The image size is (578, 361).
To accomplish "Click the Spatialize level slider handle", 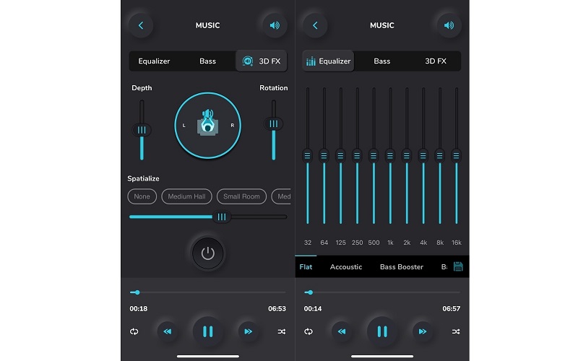I will (x=222, y=217).
